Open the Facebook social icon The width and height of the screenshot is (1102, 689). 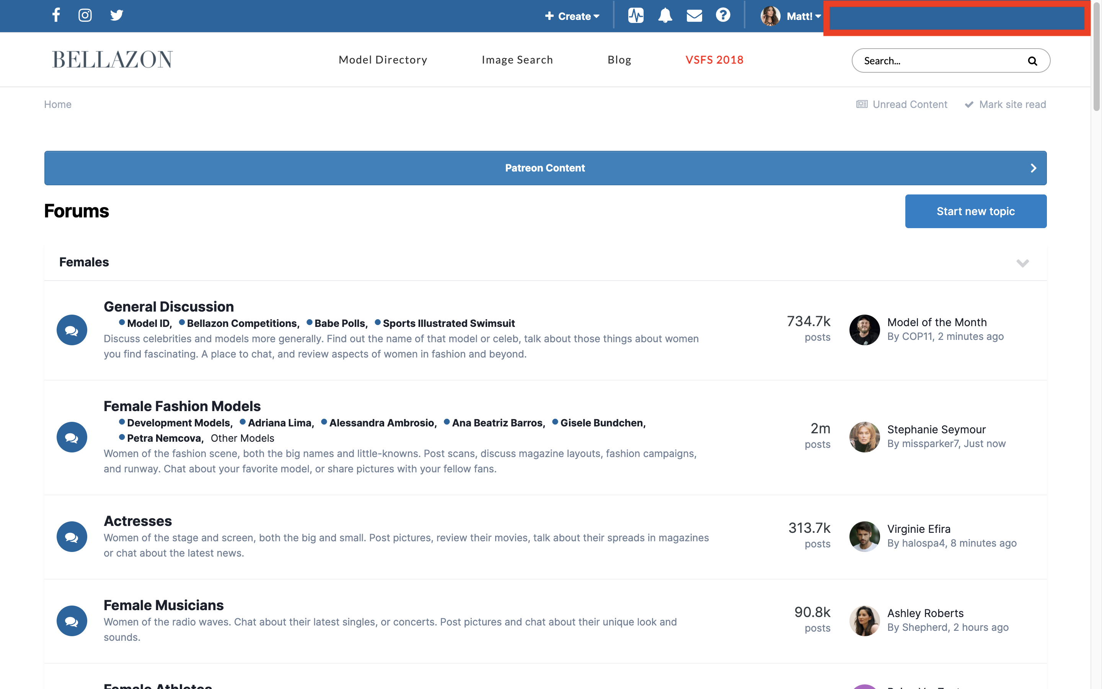coord(56,15)
